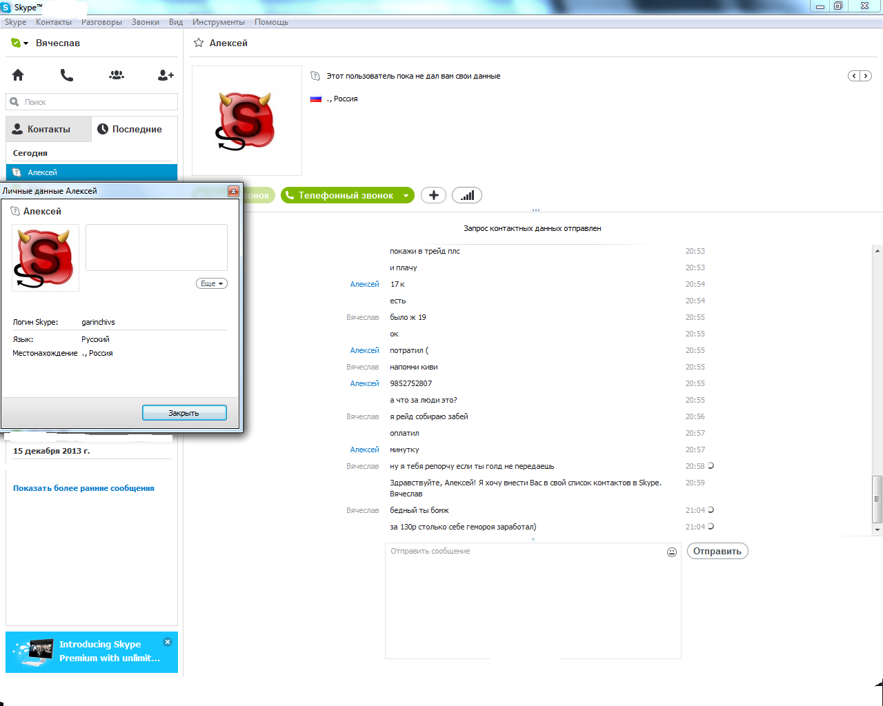Open status dropdown arrow next to Вячеслав
Viewport: 883px width, 706px height.
tap(26, 43)
